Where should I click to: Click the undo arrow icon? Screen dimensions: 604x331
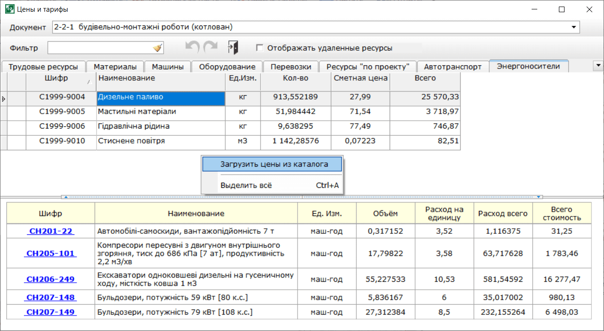pos(193,47)
